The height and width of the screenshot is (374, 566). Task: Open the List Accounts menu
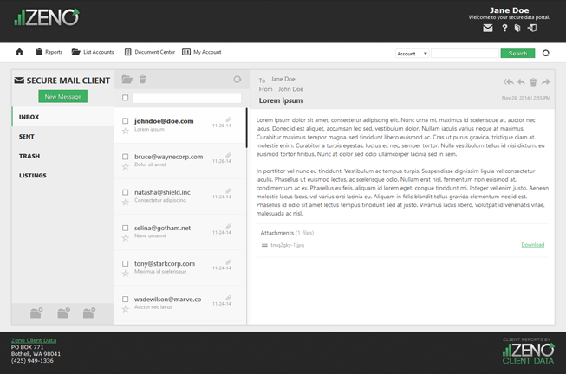pos(93,53)
